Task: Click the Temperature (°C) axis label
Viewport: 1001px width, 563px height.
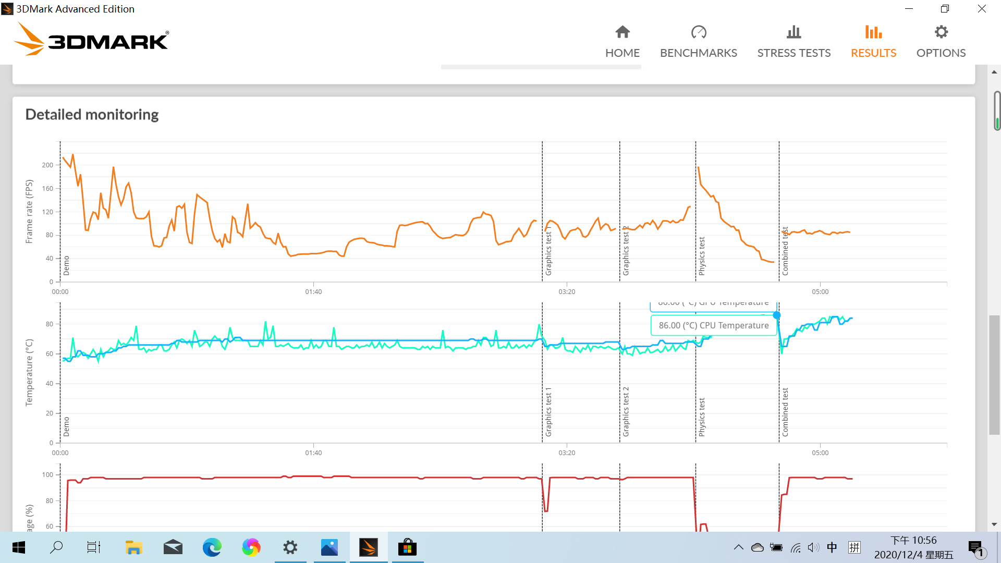Action: [29, 373]
